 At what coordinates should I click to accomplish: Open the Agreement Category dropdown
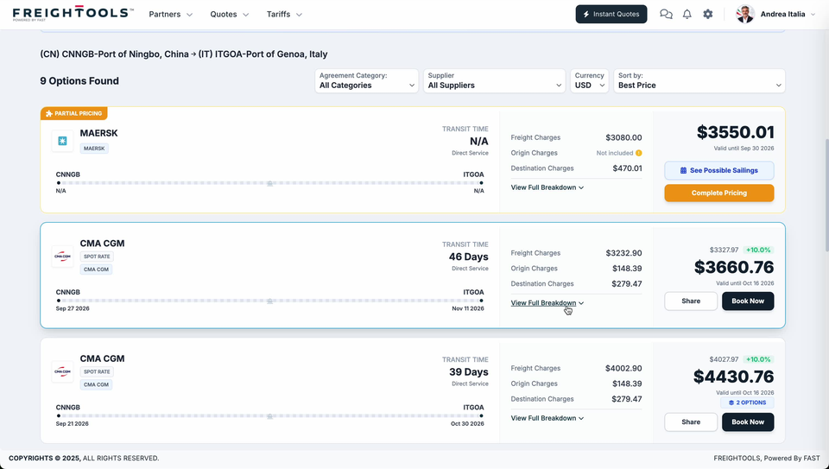click(366, 81)
